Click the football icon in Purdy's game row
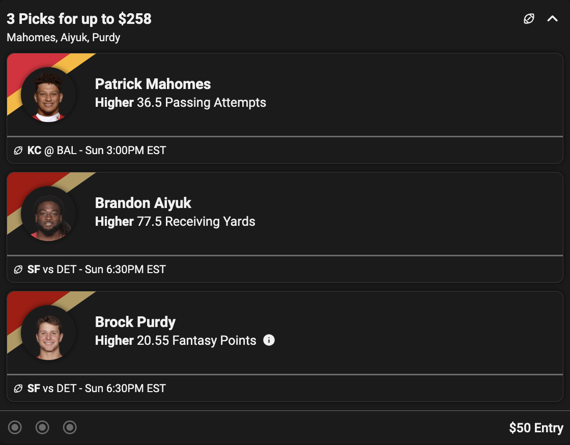Image resolution: width=570 pixels, height=445 pixels. (x=18, y=389)
